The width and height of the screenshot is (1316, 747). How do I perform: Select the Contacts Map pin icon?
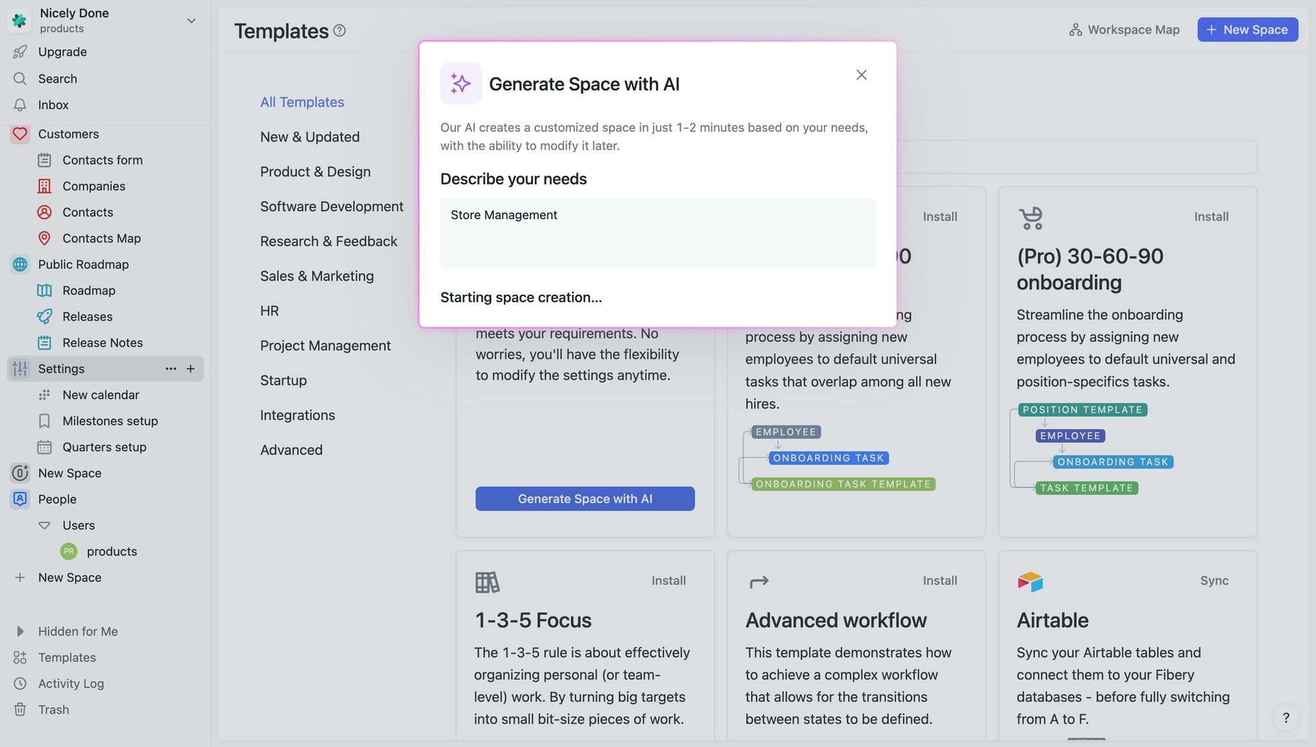click(x=45, y=238)
